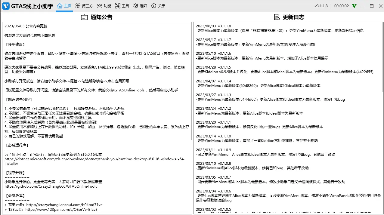The width and height of the screenshot is (384, 215).
Task: Open the GitHub source code link
Action: [51, 186]
